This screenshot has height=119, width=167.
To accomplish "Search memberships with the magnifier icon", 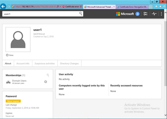I will (x=48, y=75).
